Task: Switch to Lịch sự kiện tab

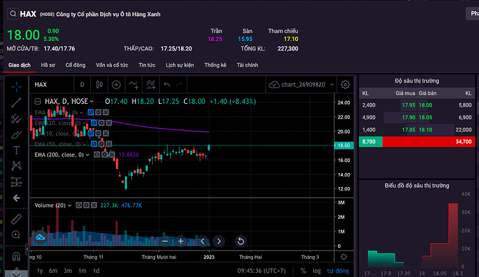Action: coord(180,65)
